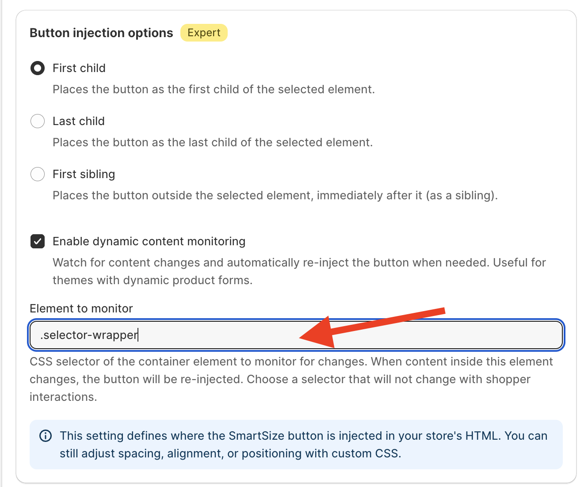This screenshot has height=487, width=588.
Task: Click the info icon in the blue banner
Action: [x=46, y=436]
